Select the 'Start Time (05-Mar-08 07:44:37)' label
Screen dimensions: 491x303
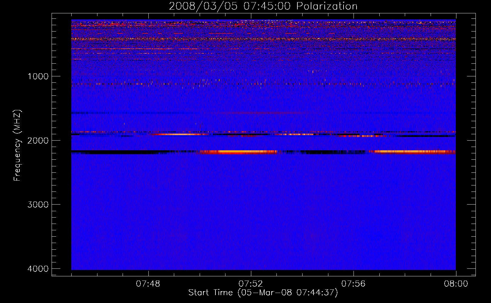coord(263,293)
